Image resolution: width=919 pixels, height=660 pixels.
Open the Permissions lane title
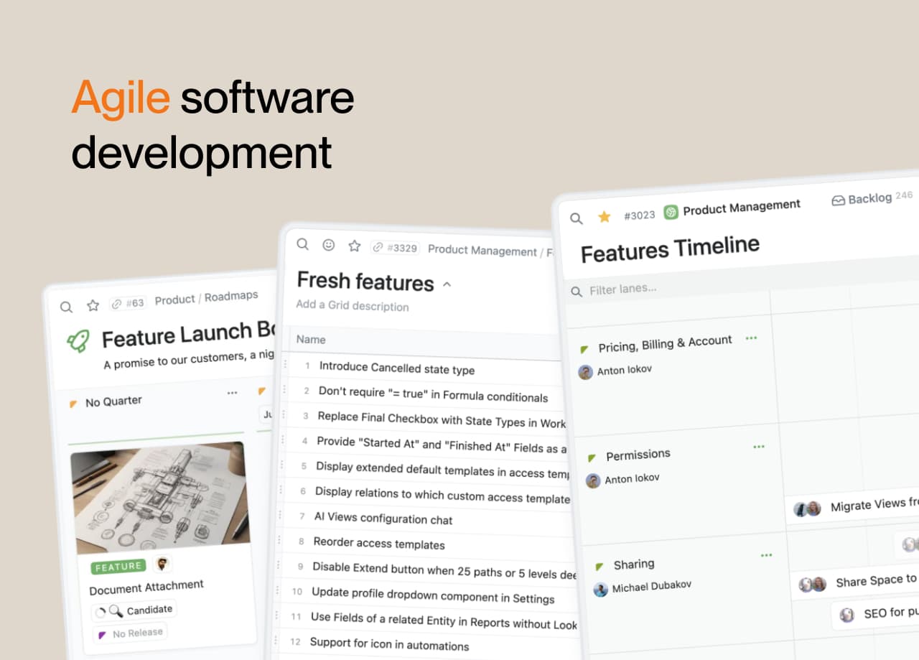[638, 455]
